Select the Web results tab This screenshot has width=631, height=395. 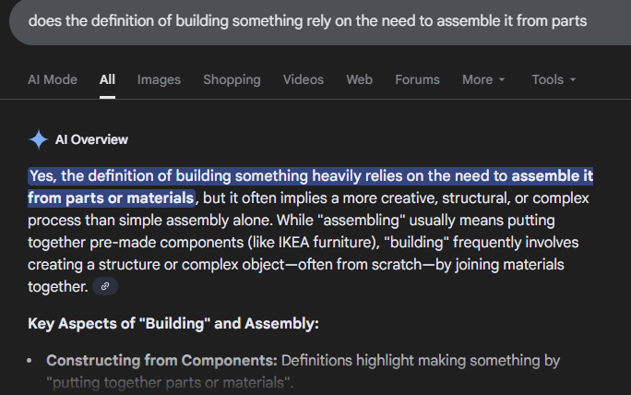pyautogui.click(x=359, y=79)
